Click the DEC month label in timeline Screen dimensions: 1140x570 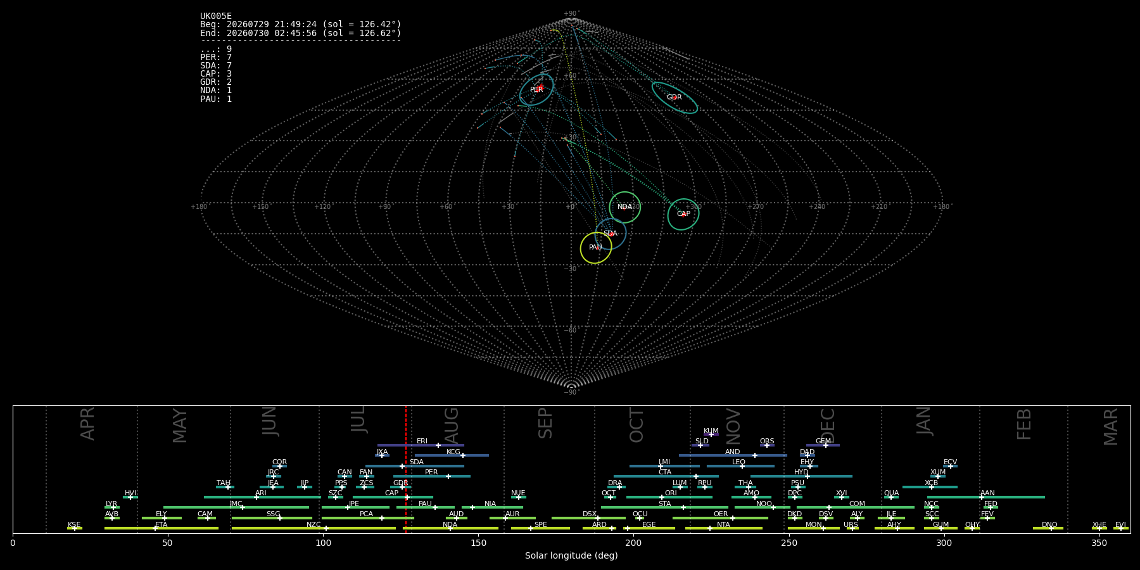(828, 426)
